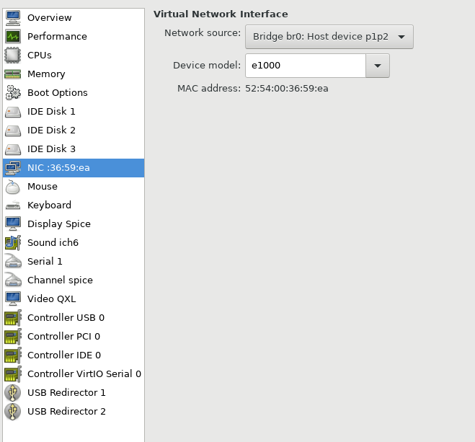Click the MAC address value 52:54:00:36:59:ea
This screenshot has height=442, width=475.
pyautogui.click(x=287, y=89)
